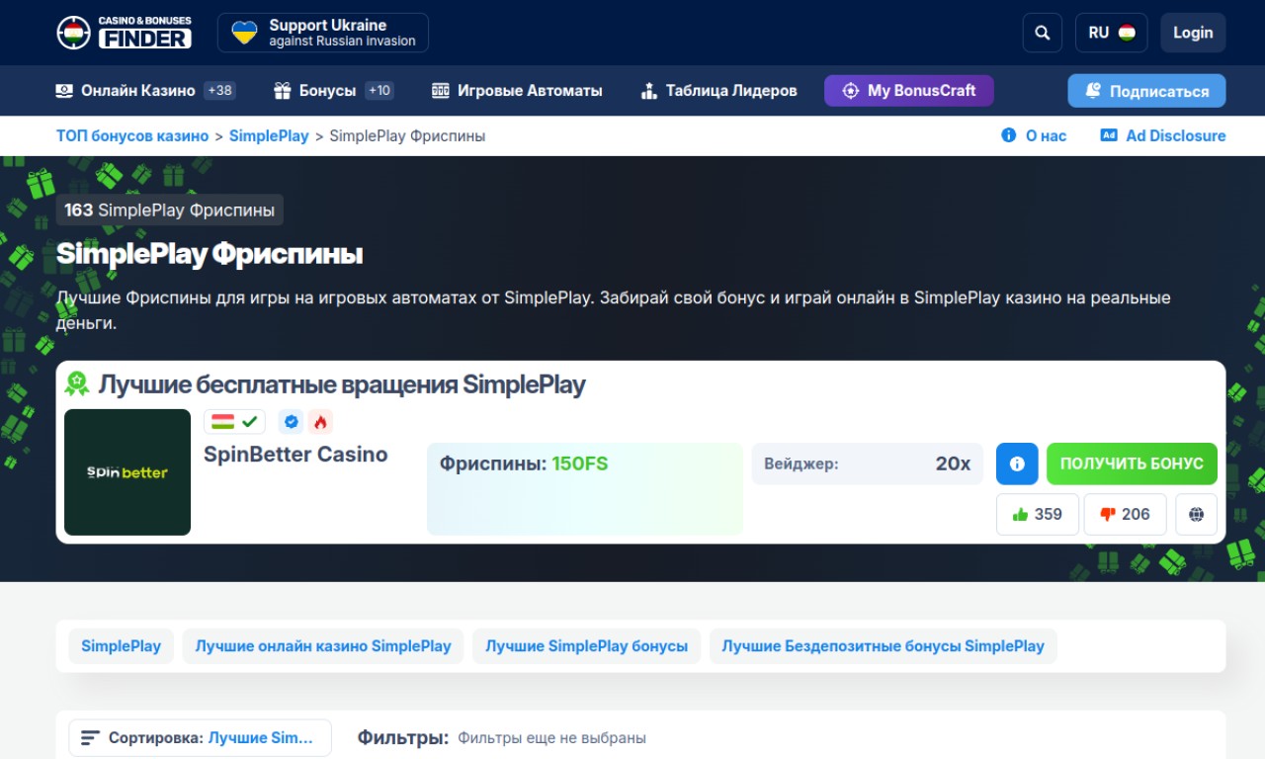This screenshot has height=759, width=1265.
Task: Click the thumbs up 359 button
Action: pos(1037,514)
